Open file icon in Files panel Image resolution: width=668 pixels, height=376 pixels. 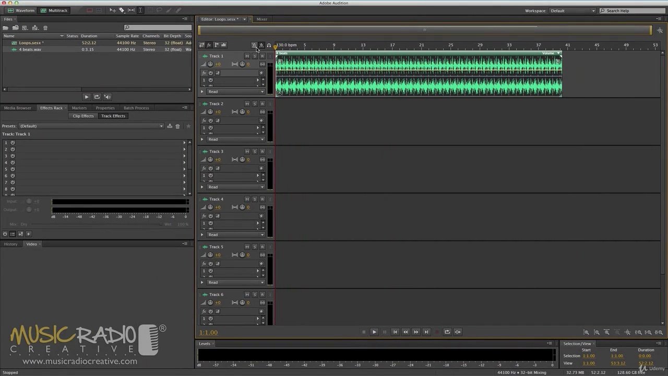tap(6, 28)
